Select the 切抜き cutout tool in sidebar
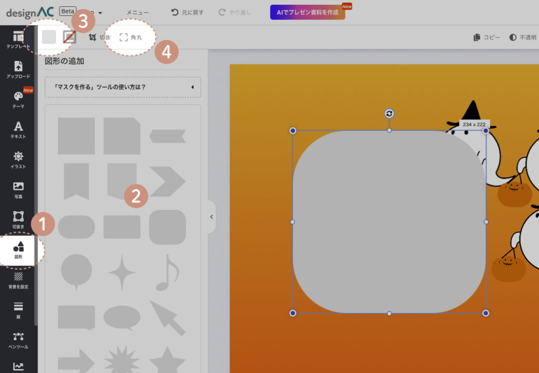The height and width of the screenshot is (373, 539). [18, 219]
